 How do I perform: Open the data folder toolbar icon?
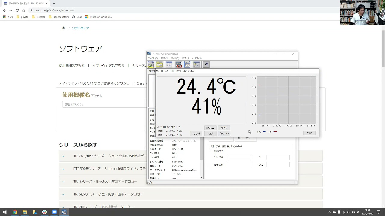coord(159,64)
